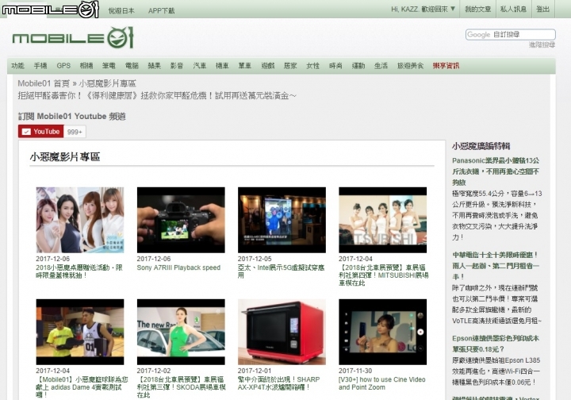Select 機車 in the navigation bar
This screenshot has width=571, height=400.
pos(222,66)
